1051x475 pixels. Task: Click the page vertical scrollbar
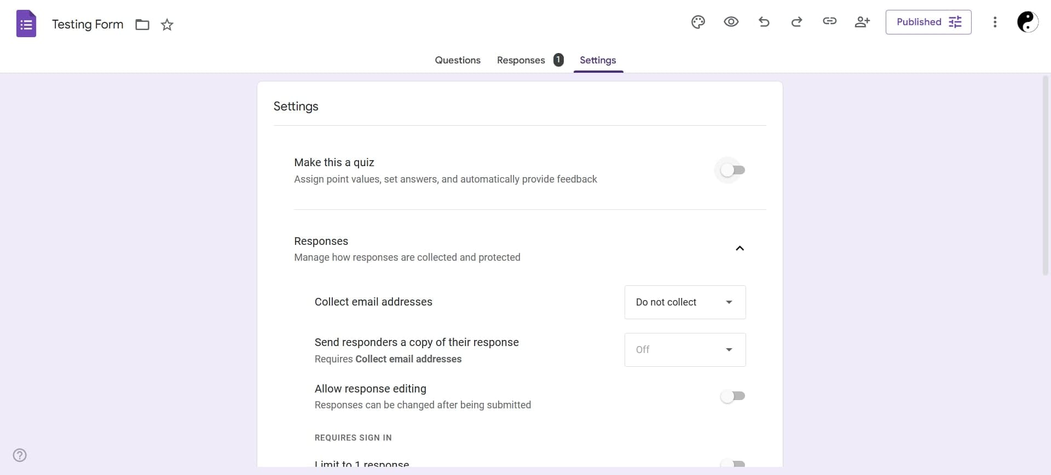tap(1045, 175)
